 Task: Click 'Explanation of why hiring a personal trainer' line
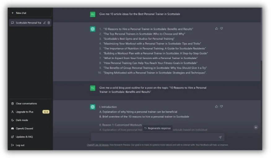coord(138,112)
